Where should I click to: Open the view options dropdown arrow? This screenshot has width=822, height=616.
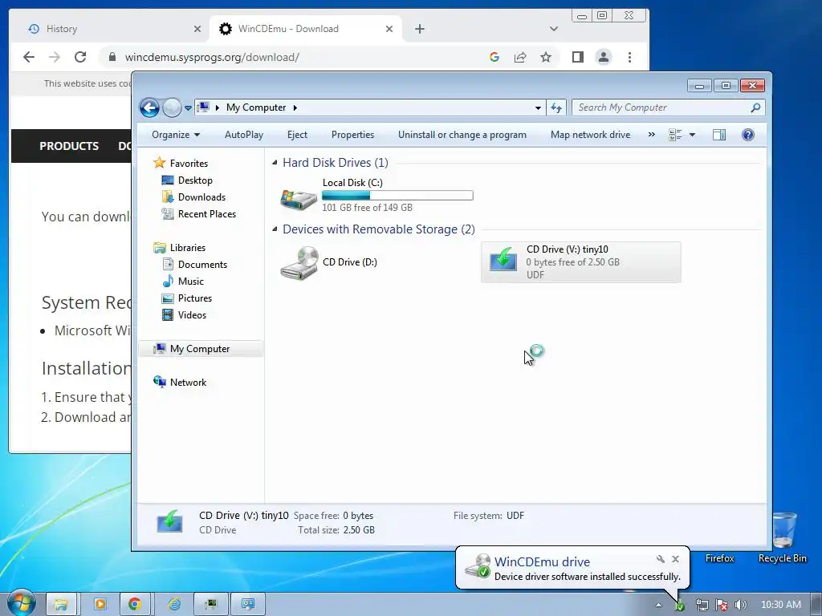692,135
